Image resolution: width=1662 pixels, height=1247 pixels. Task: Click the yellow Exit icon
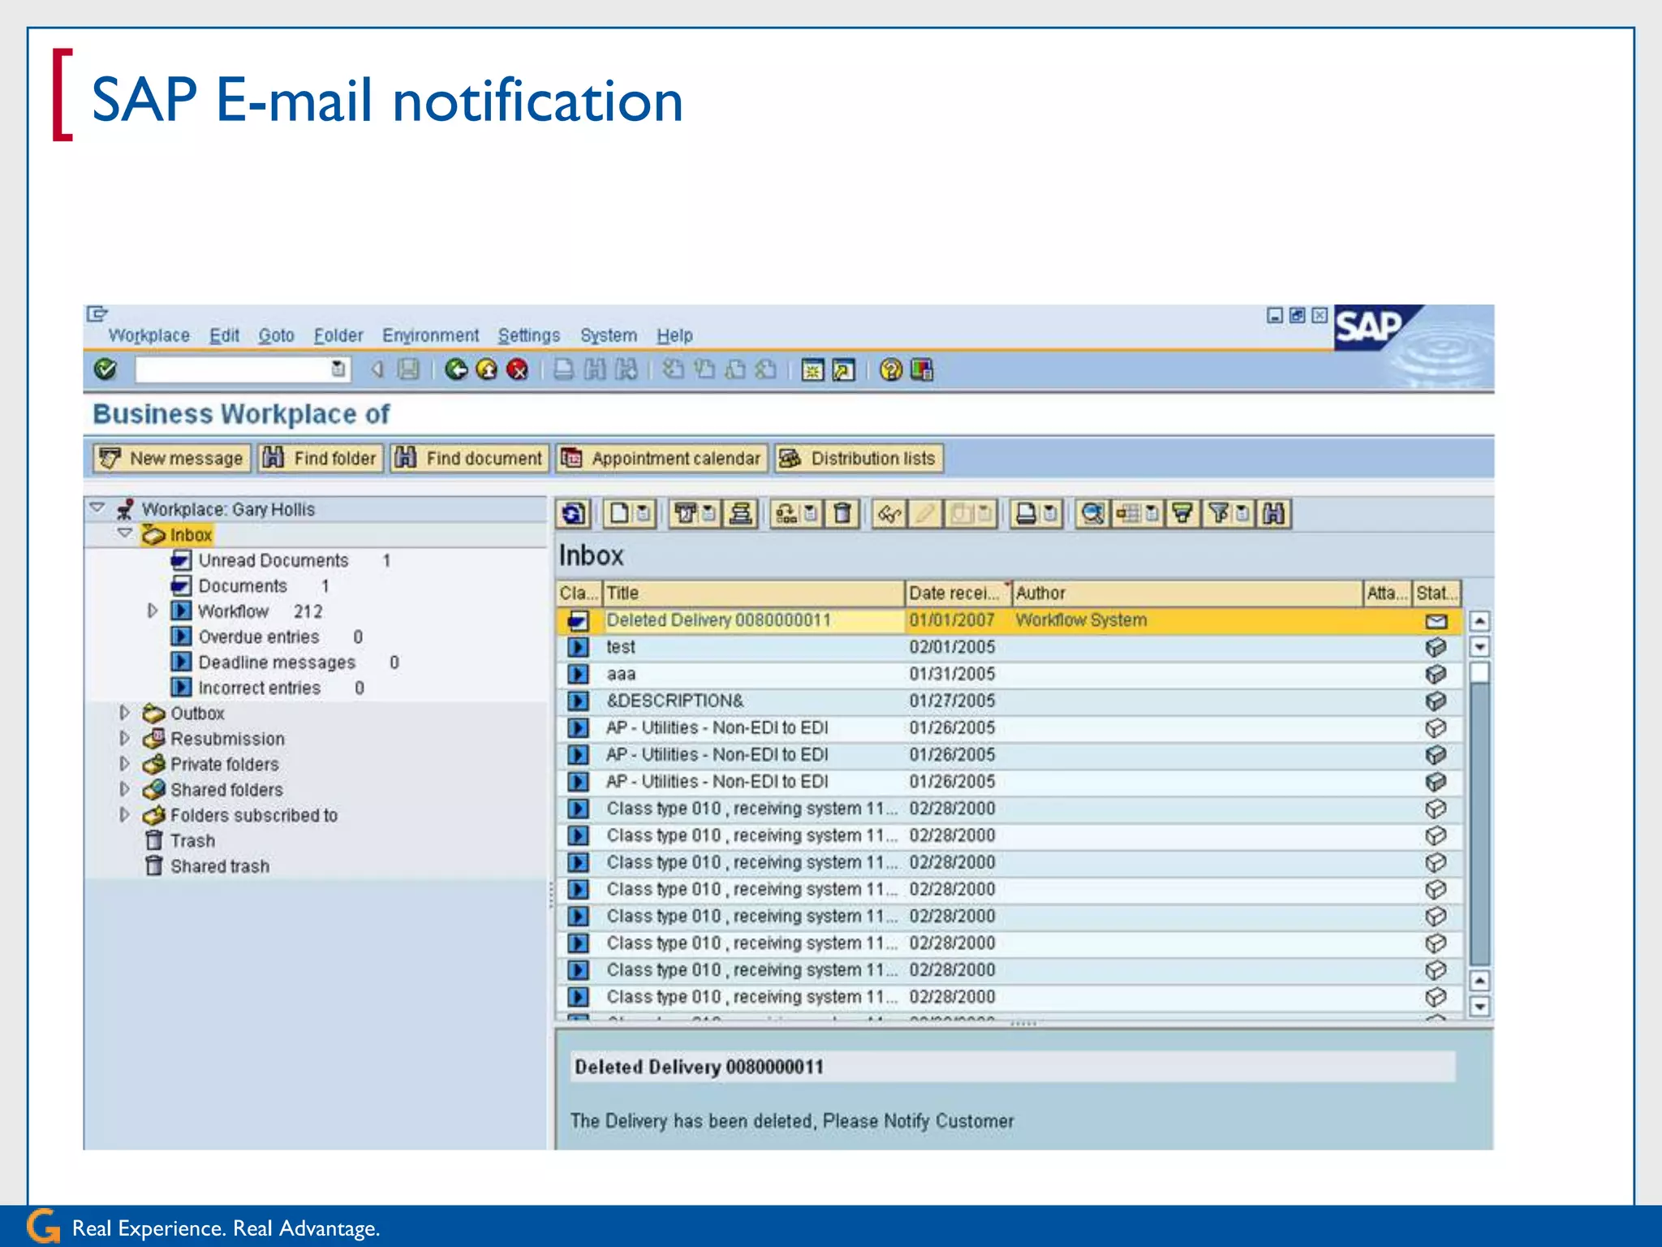coord(487,370)
